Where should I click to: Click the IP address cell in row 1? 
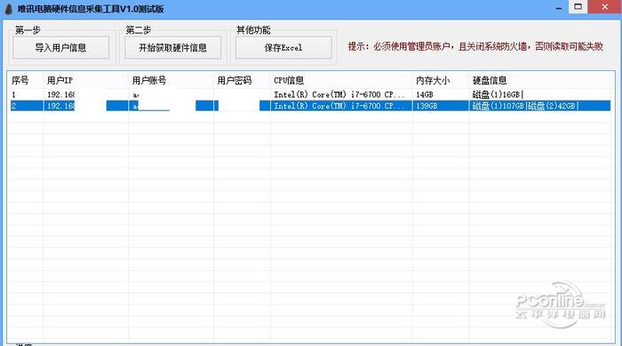(x=60, y=94)
